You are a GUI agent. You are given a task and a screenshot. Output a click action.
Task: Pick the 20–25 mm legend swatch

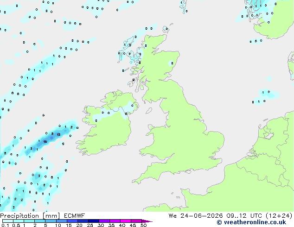point(83,221)
